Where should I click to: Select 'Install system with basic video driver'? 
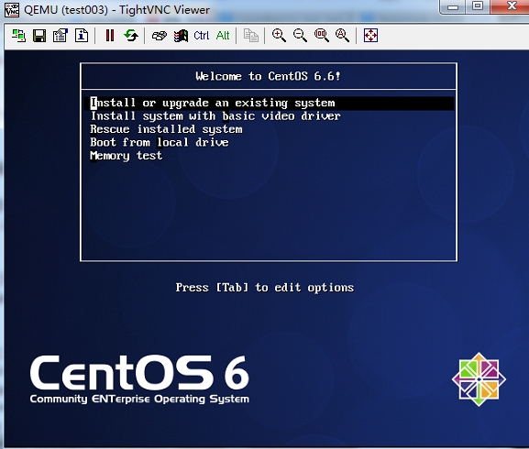[x=215, y=116]
